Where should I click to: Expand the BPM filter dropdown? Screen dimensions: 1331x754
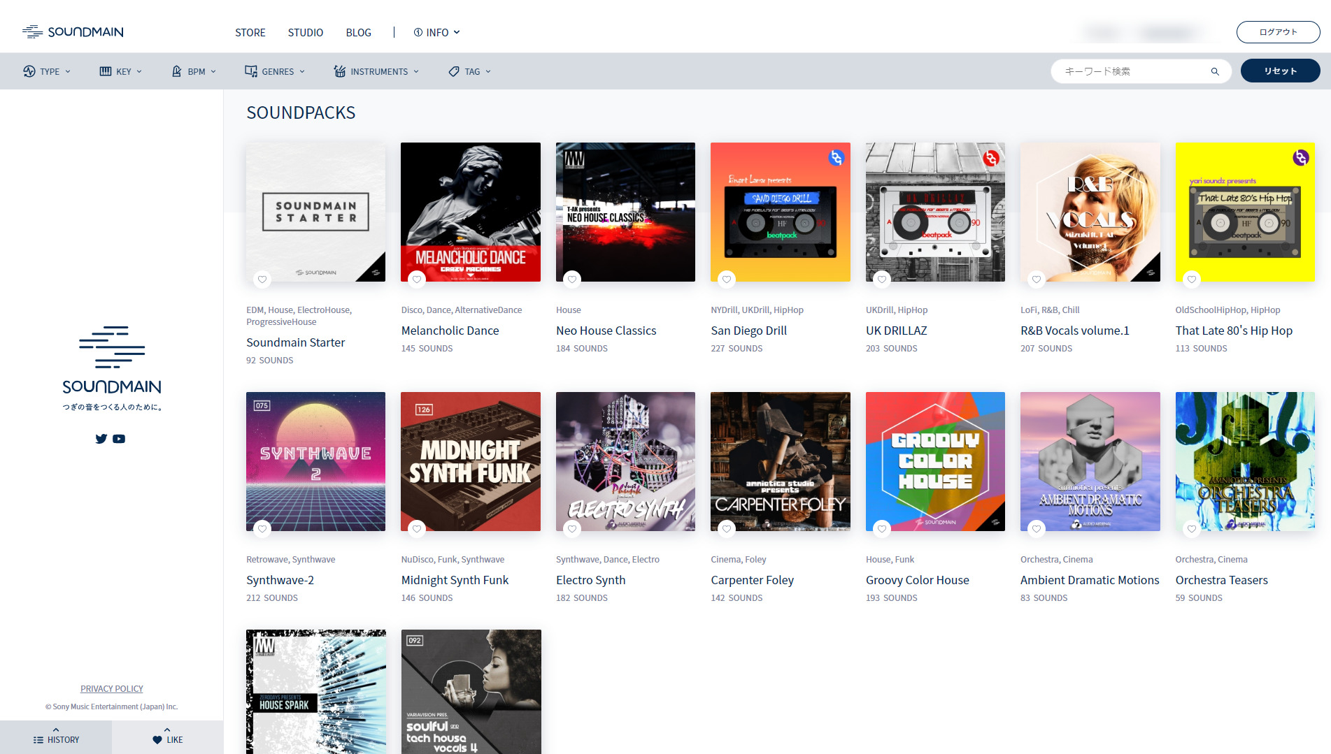[x=194, y=71]
